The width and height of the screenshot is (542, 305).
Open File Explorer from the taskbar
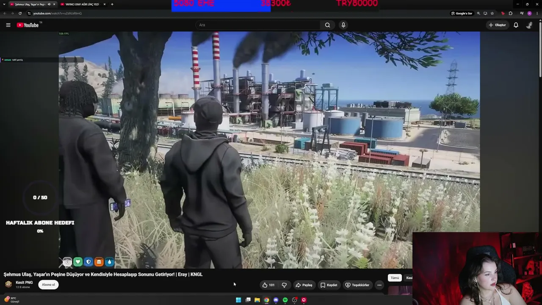click(257, 300)
